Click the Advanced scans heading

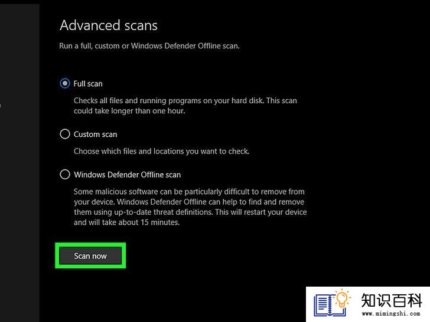pyautogui.click(x=109, y=25)
